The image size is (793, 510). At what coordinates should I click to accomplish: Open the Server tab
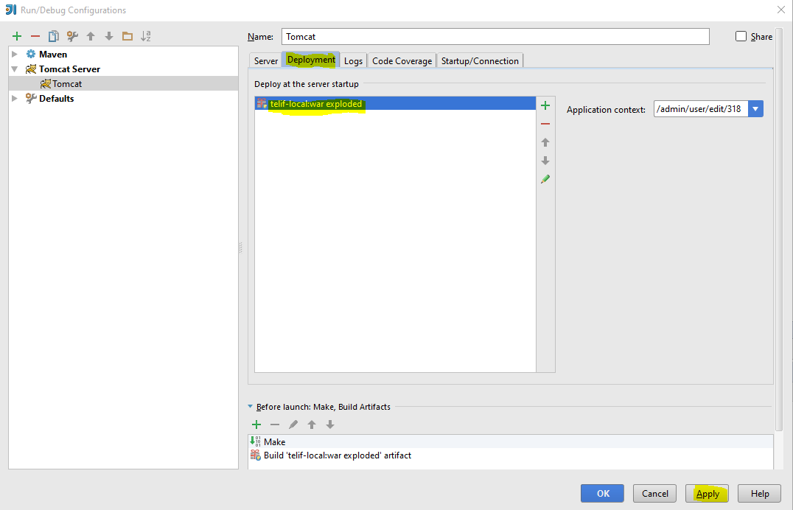[x=266, y=60]
